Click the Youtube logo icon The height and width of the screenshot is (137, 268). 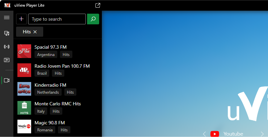tap(215, 134)
